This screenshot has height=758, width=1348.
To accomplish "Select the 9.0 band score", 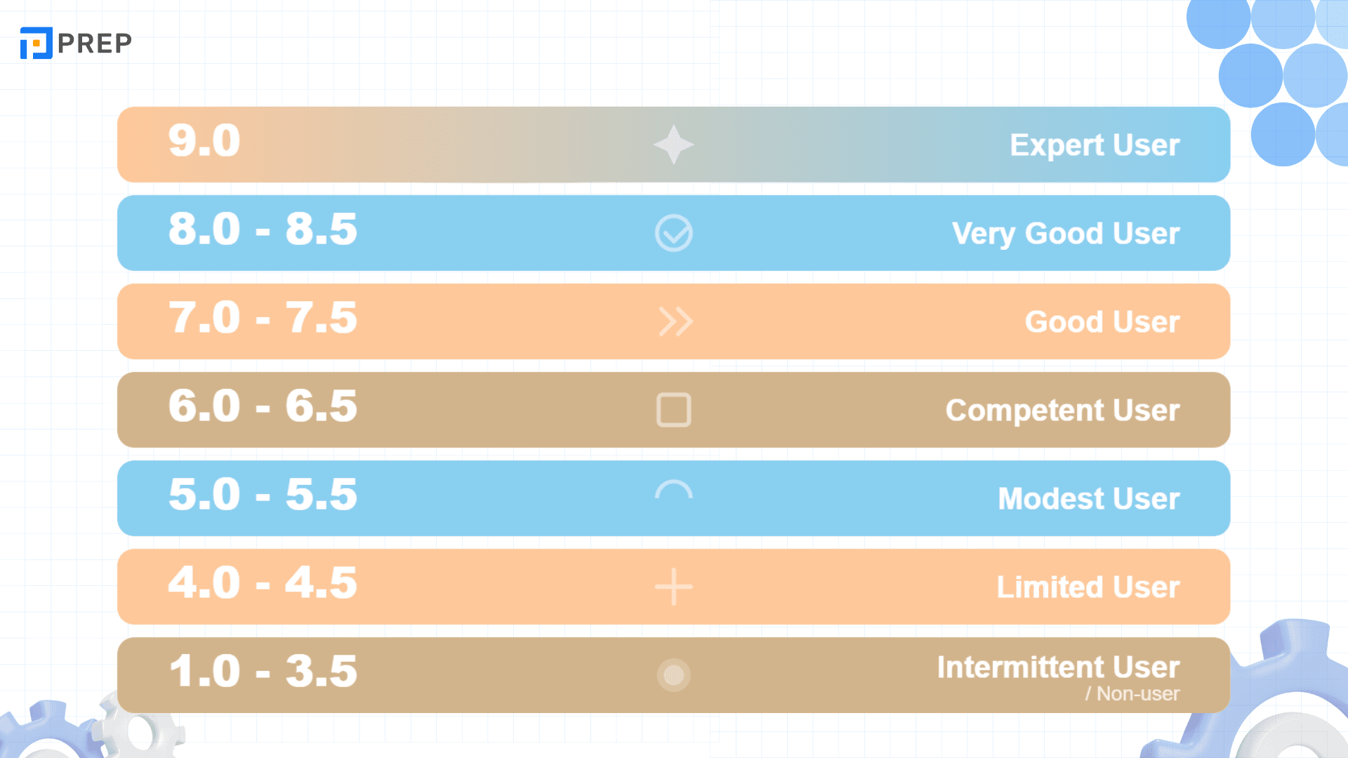I will (x=204, y=140).
